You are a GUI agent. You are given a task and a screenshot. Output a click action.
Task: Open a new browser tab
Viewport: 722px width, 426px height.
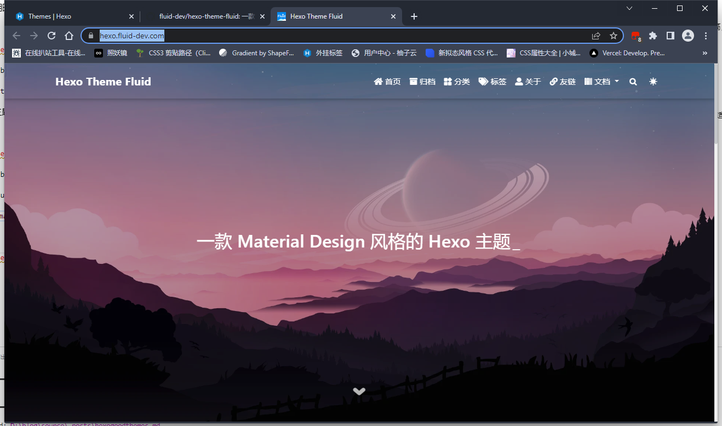point(414,16)
